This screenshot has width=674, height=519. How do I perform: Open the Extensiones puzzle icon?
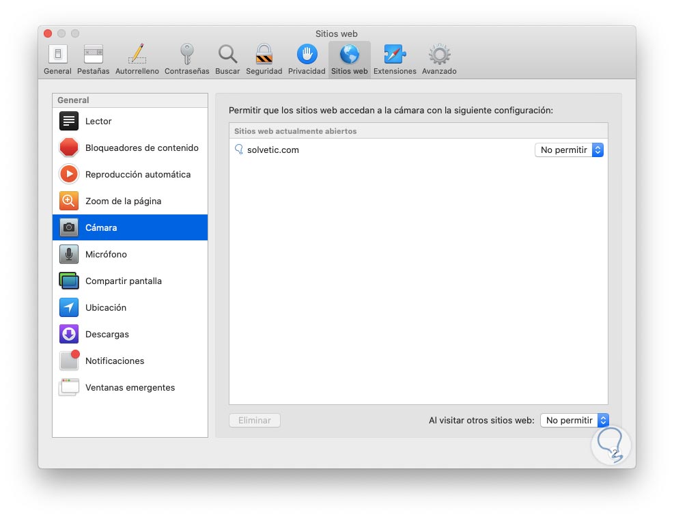click(395, 58)
